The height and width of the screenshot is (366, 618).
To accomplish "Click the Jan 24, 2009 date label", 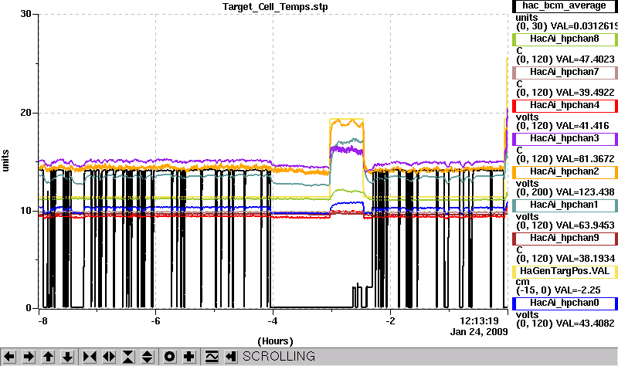I will coord(479,332).
